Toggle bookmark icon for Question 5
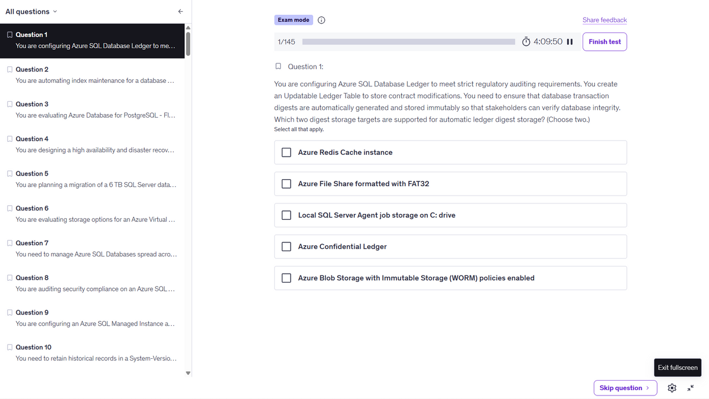Image resolution: width=709 pixels, height=399 pixels. coord(9,174)
